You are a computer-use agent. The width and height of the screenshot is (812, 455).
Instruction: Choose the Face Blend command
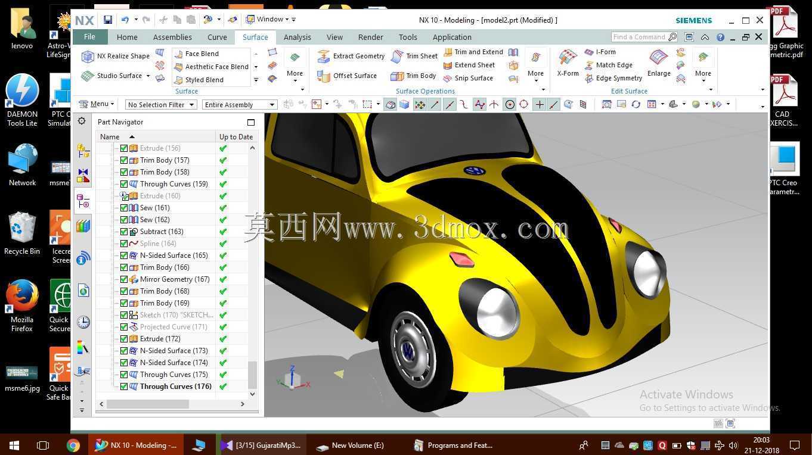[196, 54]
